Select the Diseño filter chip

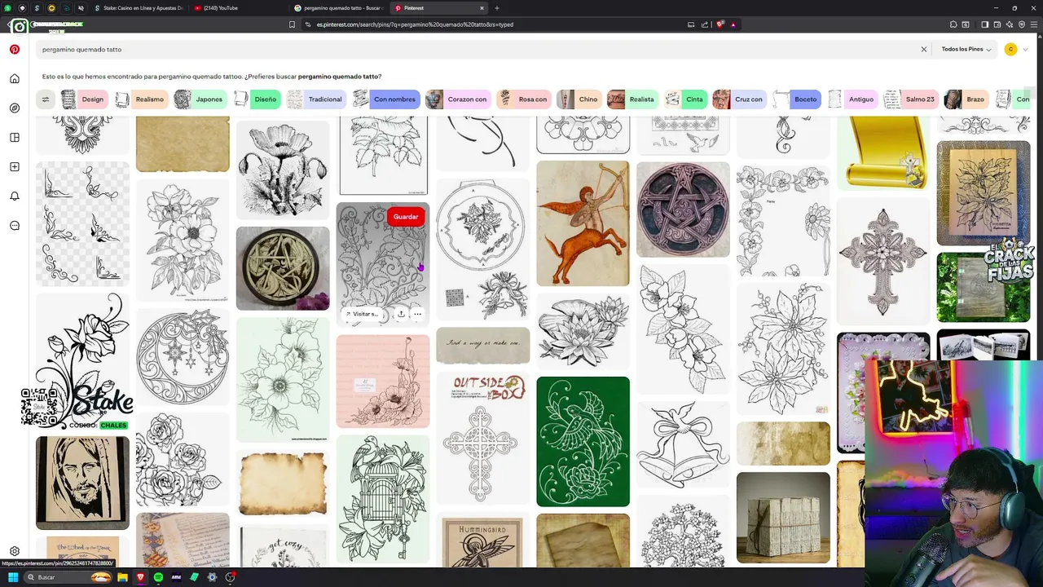[256, 99]
